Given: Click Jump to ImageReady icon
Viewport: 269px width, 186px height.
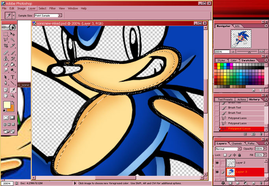Looking at the screenshot, I should [9, 131].
